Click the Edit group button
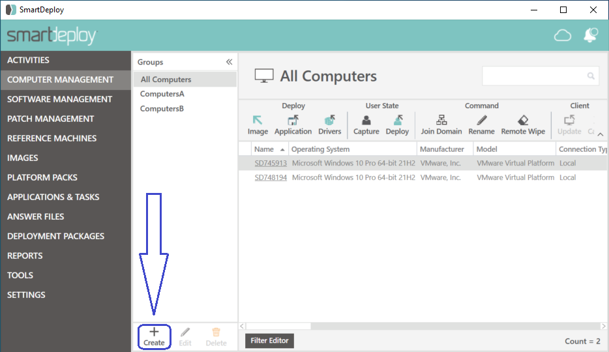This screenshot has height=352, width=609. point(185,337)
